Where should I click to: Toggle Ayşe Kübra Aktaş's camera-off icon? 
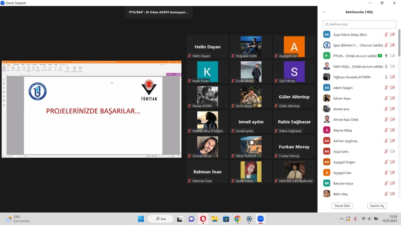coord(392,35)
